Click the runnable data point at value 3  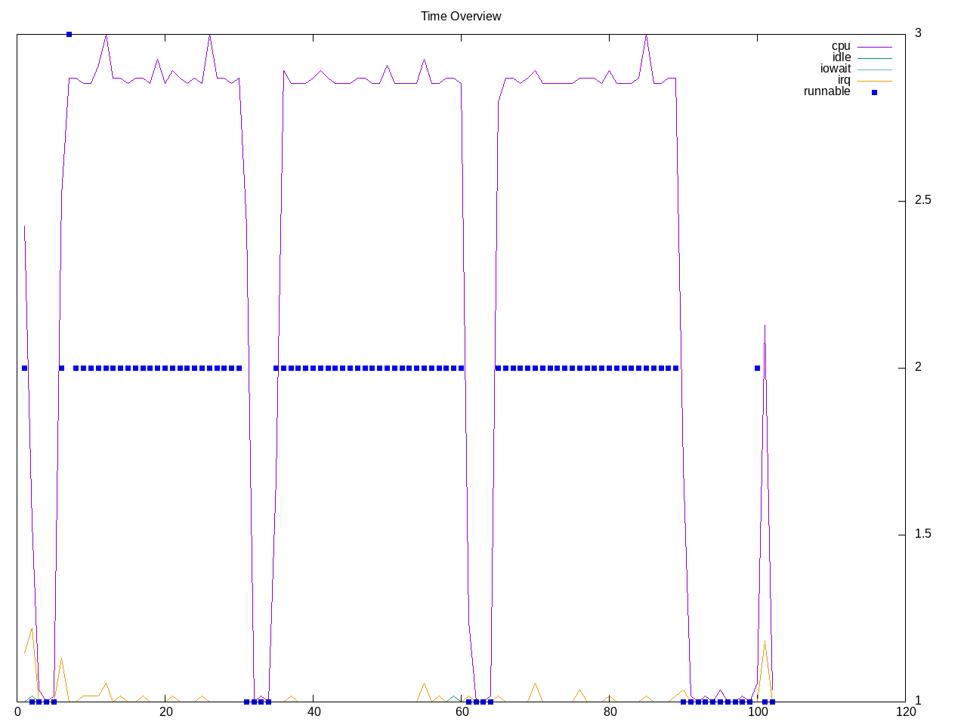69,34
